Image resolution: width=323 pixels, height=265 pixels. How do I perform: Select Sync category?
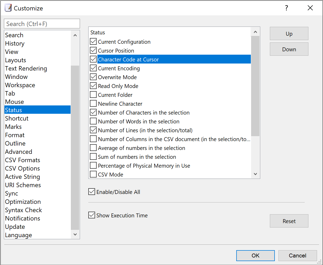click(x=38, y=193)
